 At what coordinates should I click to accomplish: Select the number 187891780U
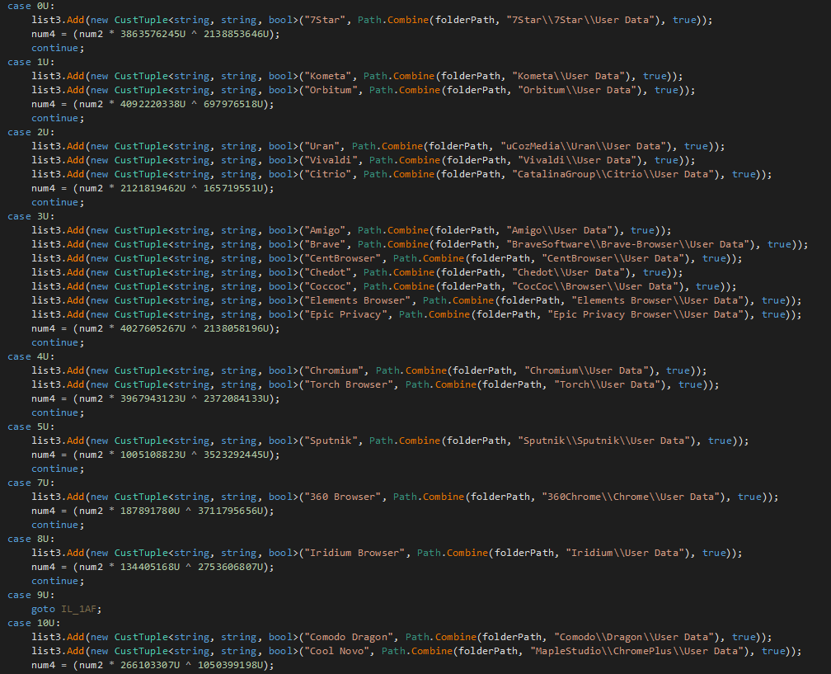click(x=150, y=511)
